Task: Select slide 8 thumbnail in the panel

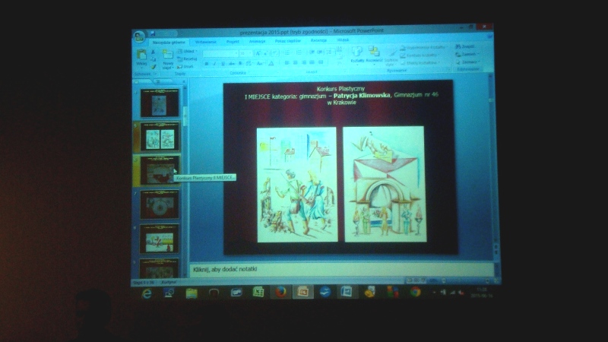Action: coord(160,239)
